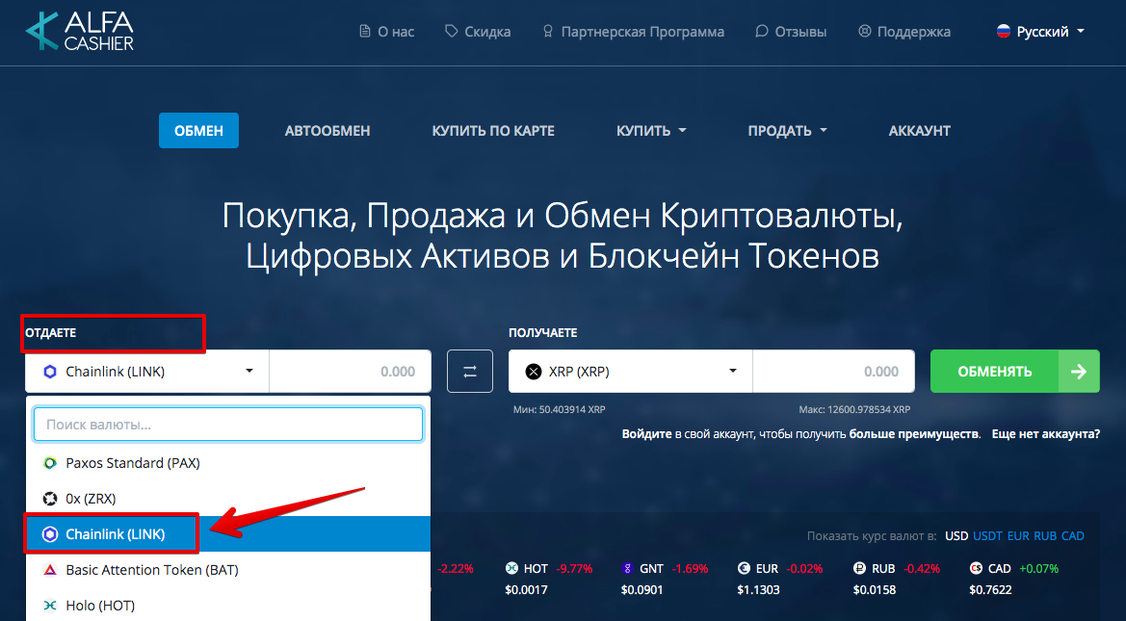Screen dimensions: 1126x621
Task: Click the XRP coin icon in receive field
Action: pos(533,372)
